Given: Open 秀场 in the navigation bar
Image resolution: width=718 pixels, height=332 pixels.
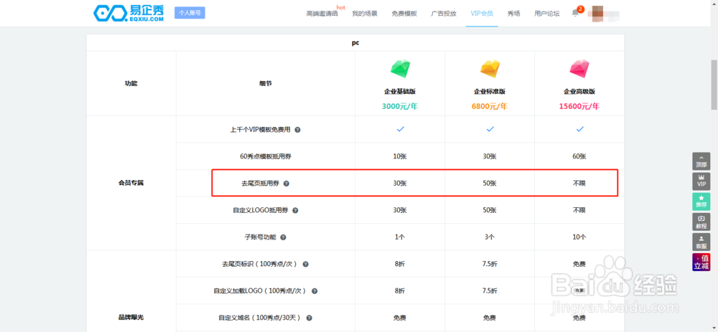Looking at the screenshot, I should pyautogui.click(x=514, y=13).
